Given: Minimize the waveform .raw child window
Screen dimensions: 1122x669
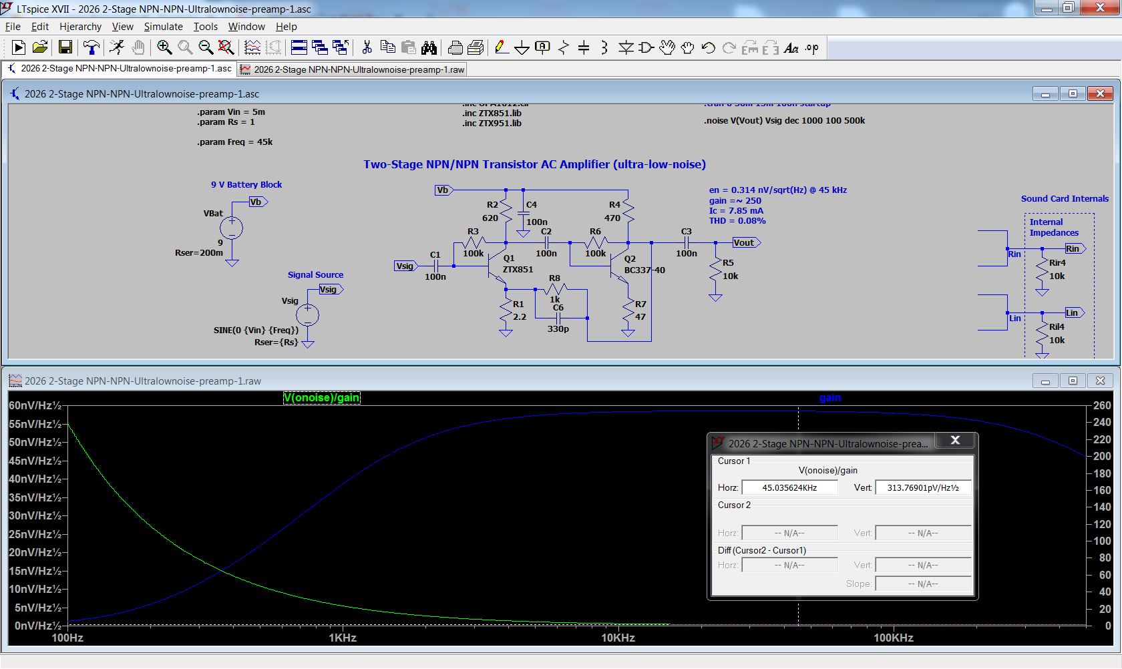Looking at the screenshot, I should [1045, 381].
